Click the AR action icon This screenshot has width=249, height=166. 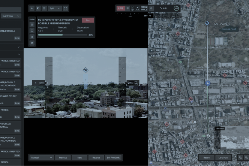click(32, 43)
